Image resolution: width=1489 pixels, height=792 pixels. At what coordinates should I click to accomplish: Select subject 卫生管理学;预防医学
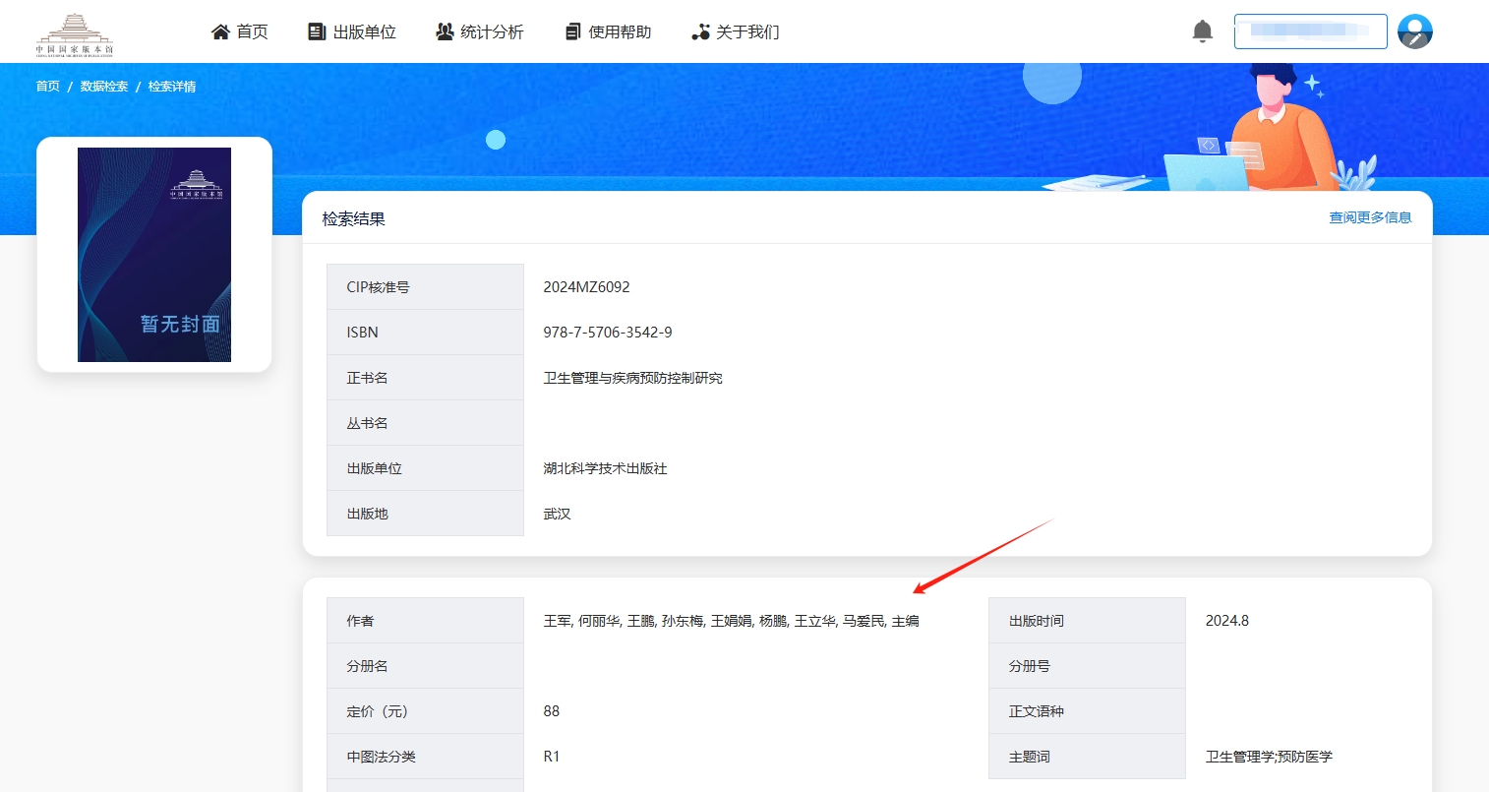pyautogui.click(x=1270, y=757)
